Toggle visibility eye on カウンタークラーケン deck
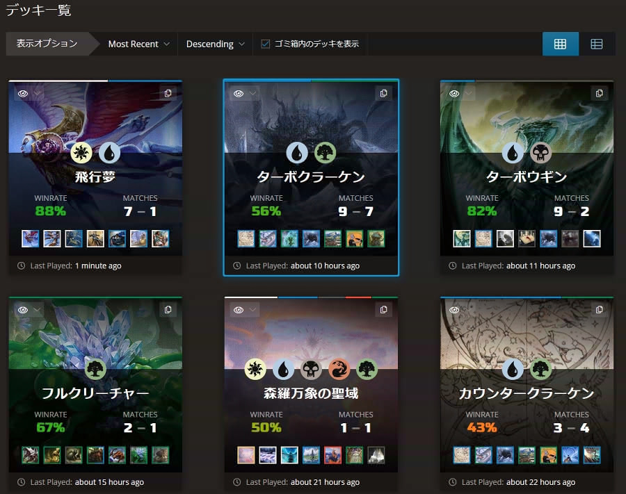Image resolution: width=626 pixels, height=494 pixels. pyautogui.click(x=454, y=310)
